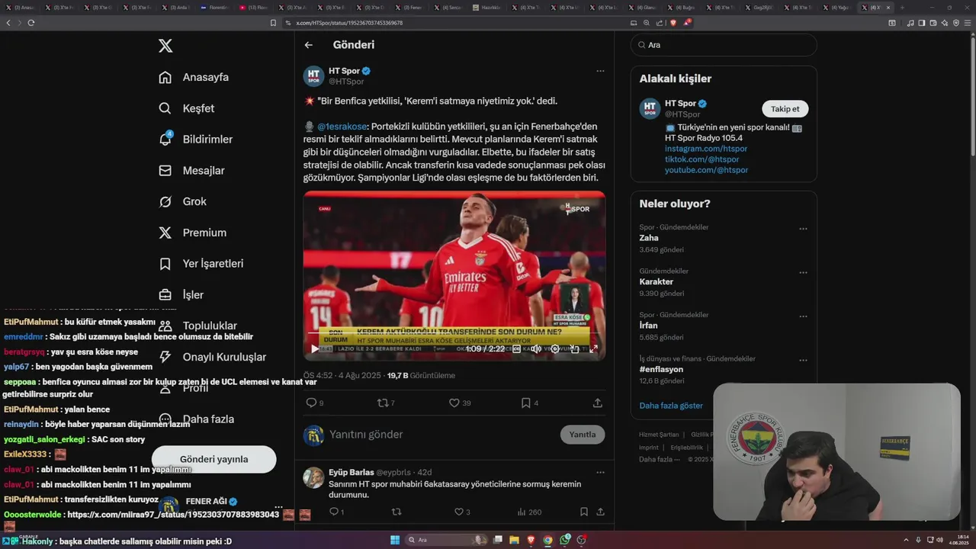Share Eyüp Barlas comment
This screenshot has height=549, width=976.
600,512
